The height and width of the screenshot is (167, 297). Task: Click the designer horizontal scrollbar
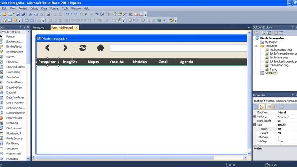125,158
